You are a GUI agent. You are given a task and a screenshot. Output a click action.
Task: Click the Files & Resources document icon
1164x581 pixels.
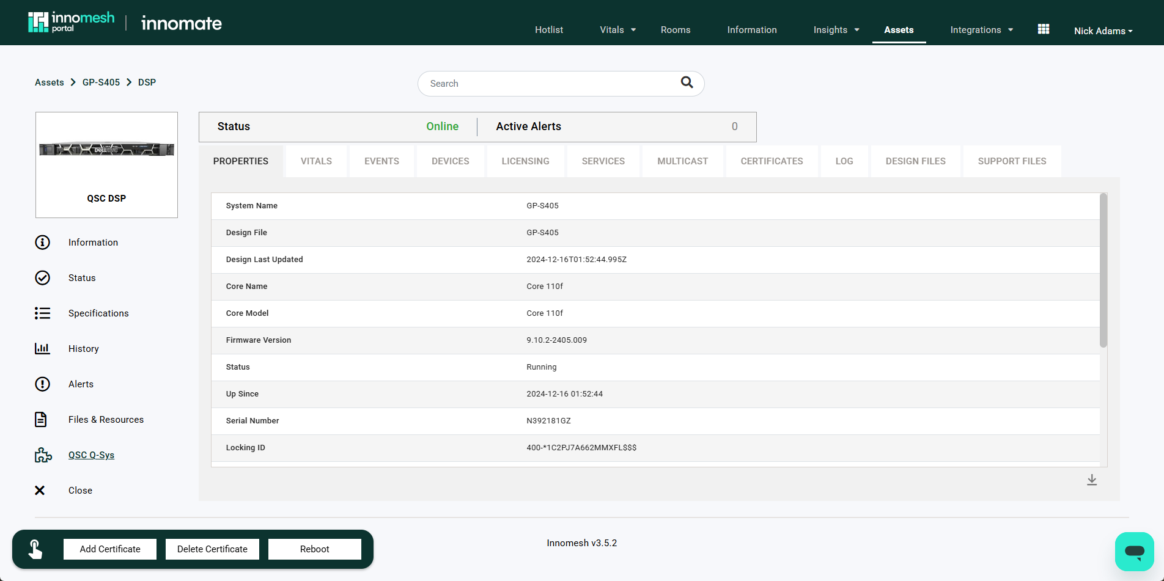40,420
